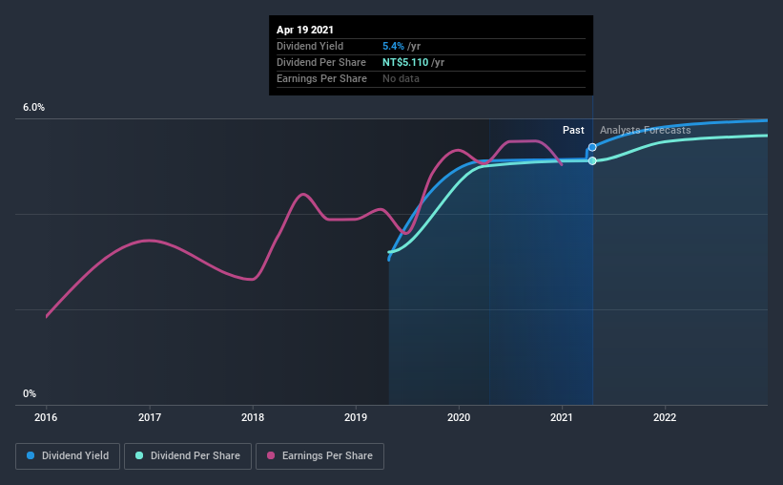This screenshot has height=485, width=783.
Task: Click the 5.4% dividend yield tooltip value
Action: pyautogui.click(x=393, y=46)
